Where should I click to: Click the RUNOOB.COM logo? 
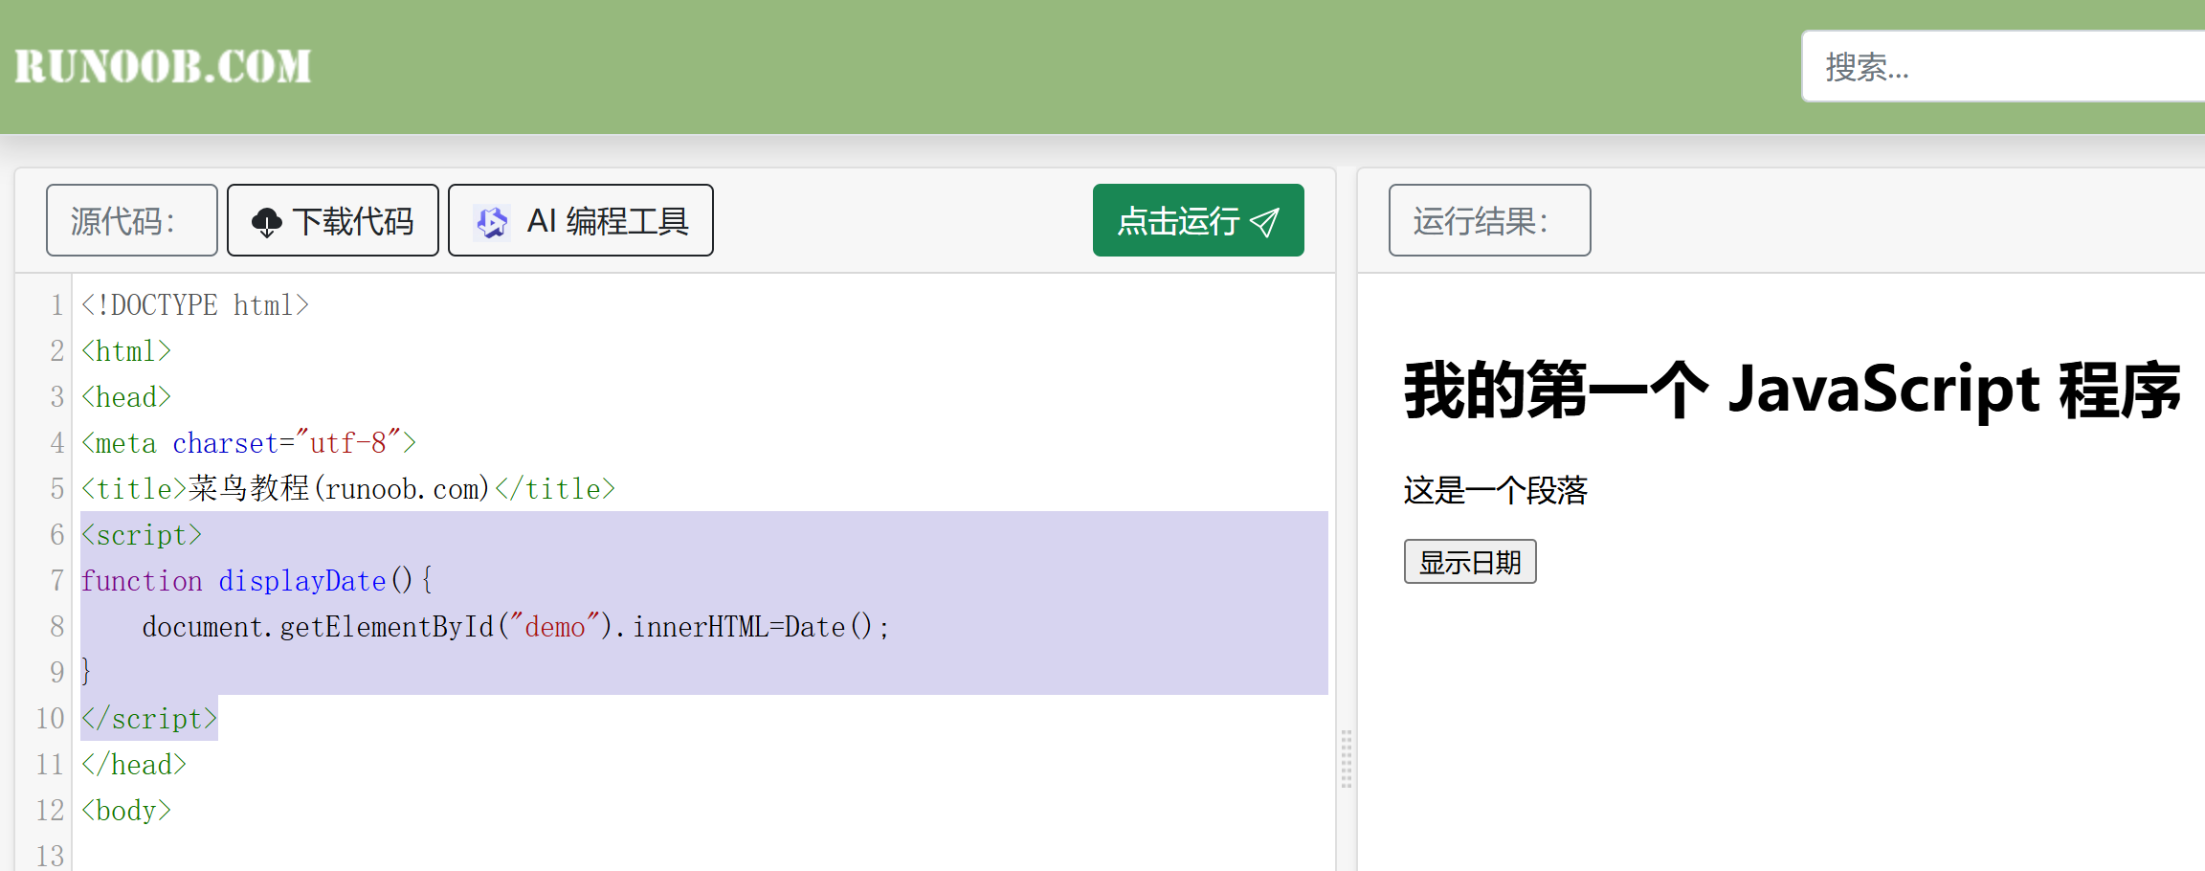coord(163,66)
